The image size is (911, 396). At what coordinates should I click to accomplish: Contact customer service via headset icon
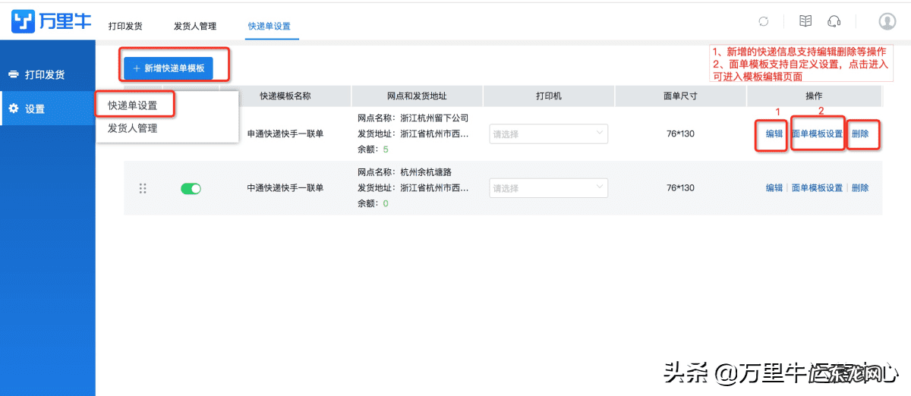(x=834, y=21)
